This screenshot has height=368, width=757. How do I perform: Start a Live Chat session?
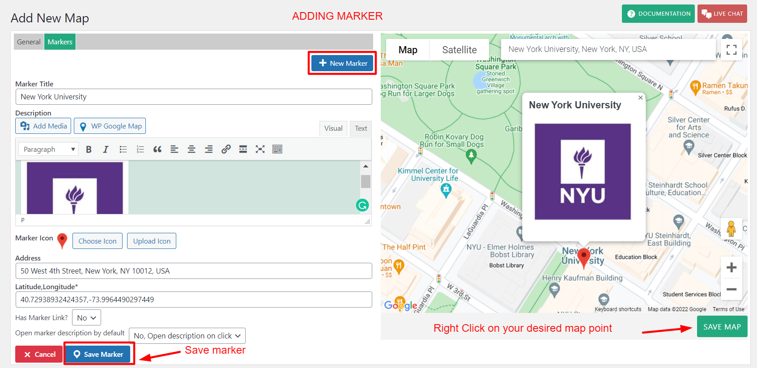[722, 13]
